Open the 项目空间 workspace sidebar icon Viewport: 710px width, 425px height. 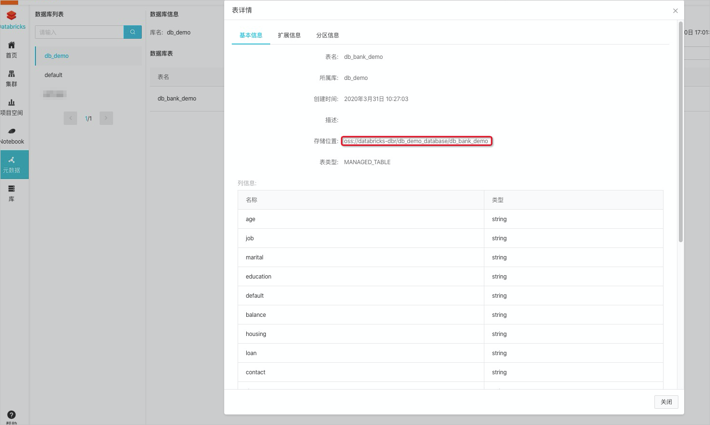[x=11, y=102]
